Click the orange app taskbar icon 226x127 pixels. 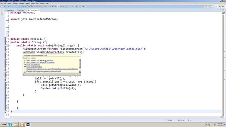click(22, 125)
